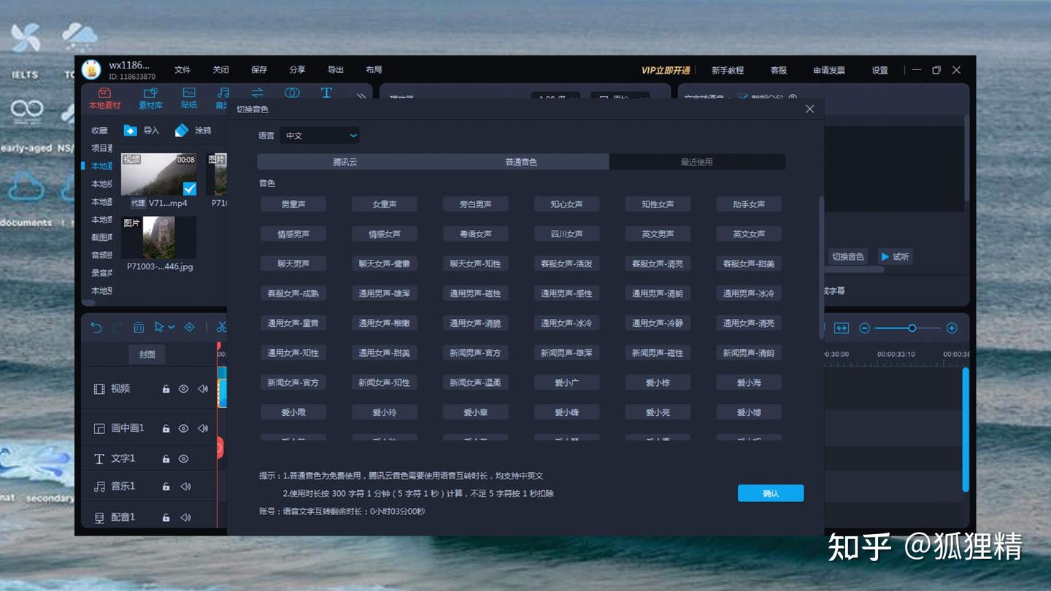
Task: Undo with the timeline undo arrow
Action: pos(96,328)
